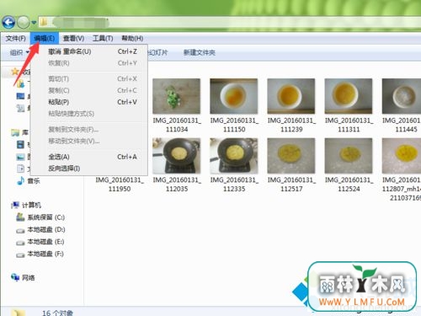Screen dimensions: 421x316
Task: Select thumbnail ending in 111445
Action: click(x=402, y=96)
